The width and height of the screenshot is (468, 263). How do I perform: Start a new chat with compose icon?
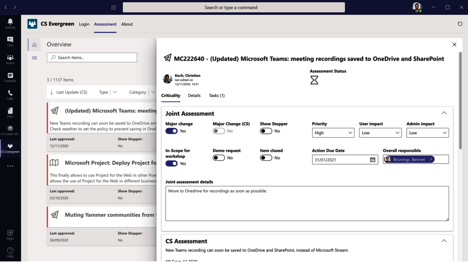coord(114,7)
